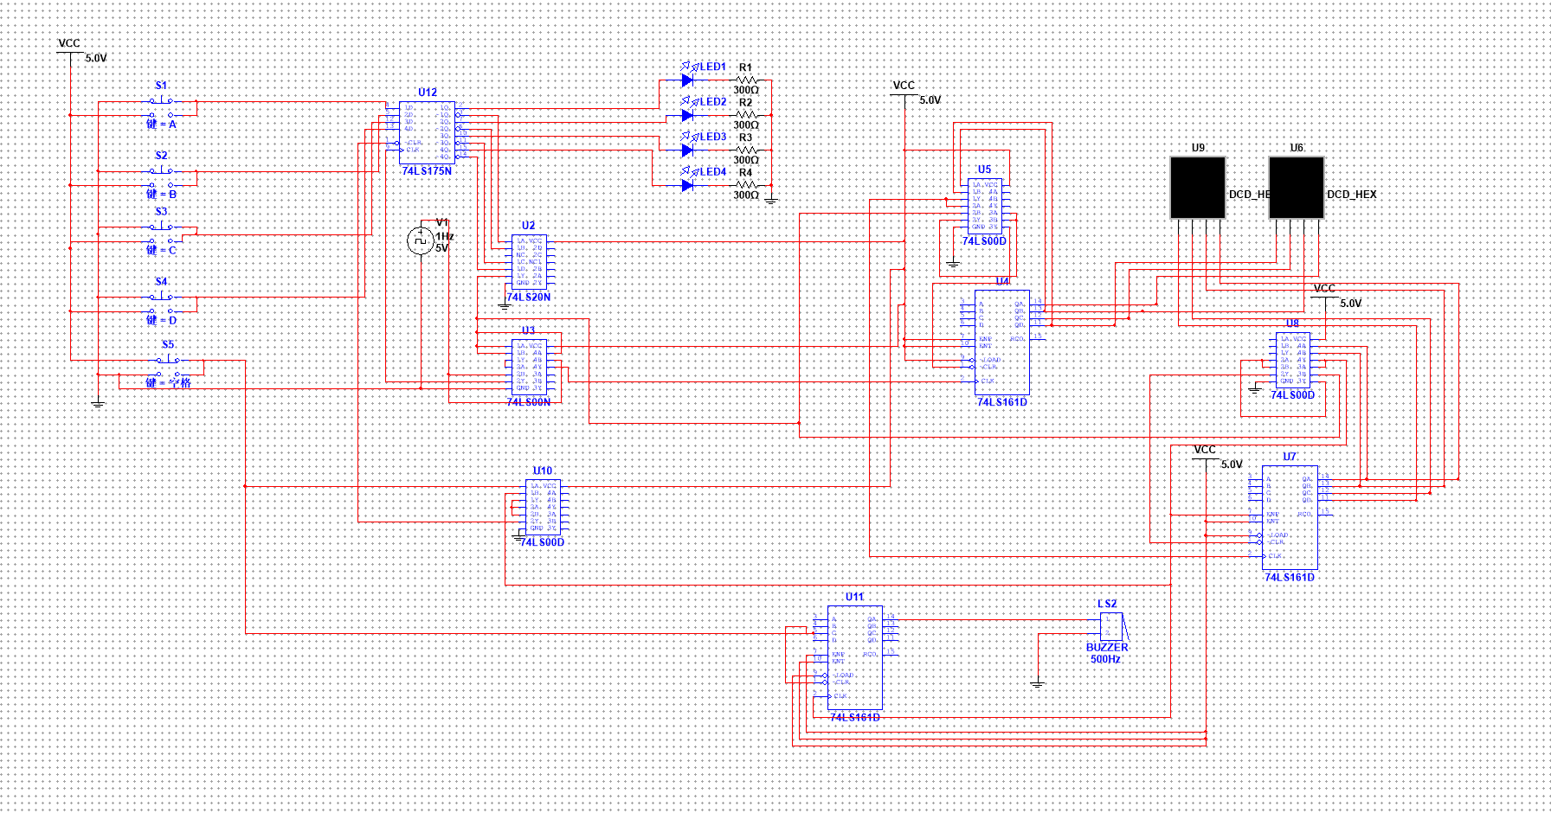The width and height of the screenshot is (1551, 813).
Task: Select the LED3 diode
Action: click(687, 150)
